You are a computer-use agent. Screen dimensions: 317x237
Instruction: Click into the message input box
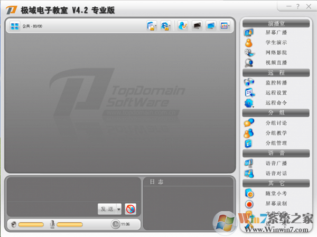pos(52,208)
